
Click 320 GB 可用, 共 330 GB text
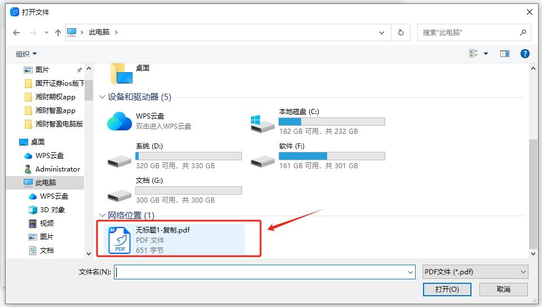click(175, 166)
